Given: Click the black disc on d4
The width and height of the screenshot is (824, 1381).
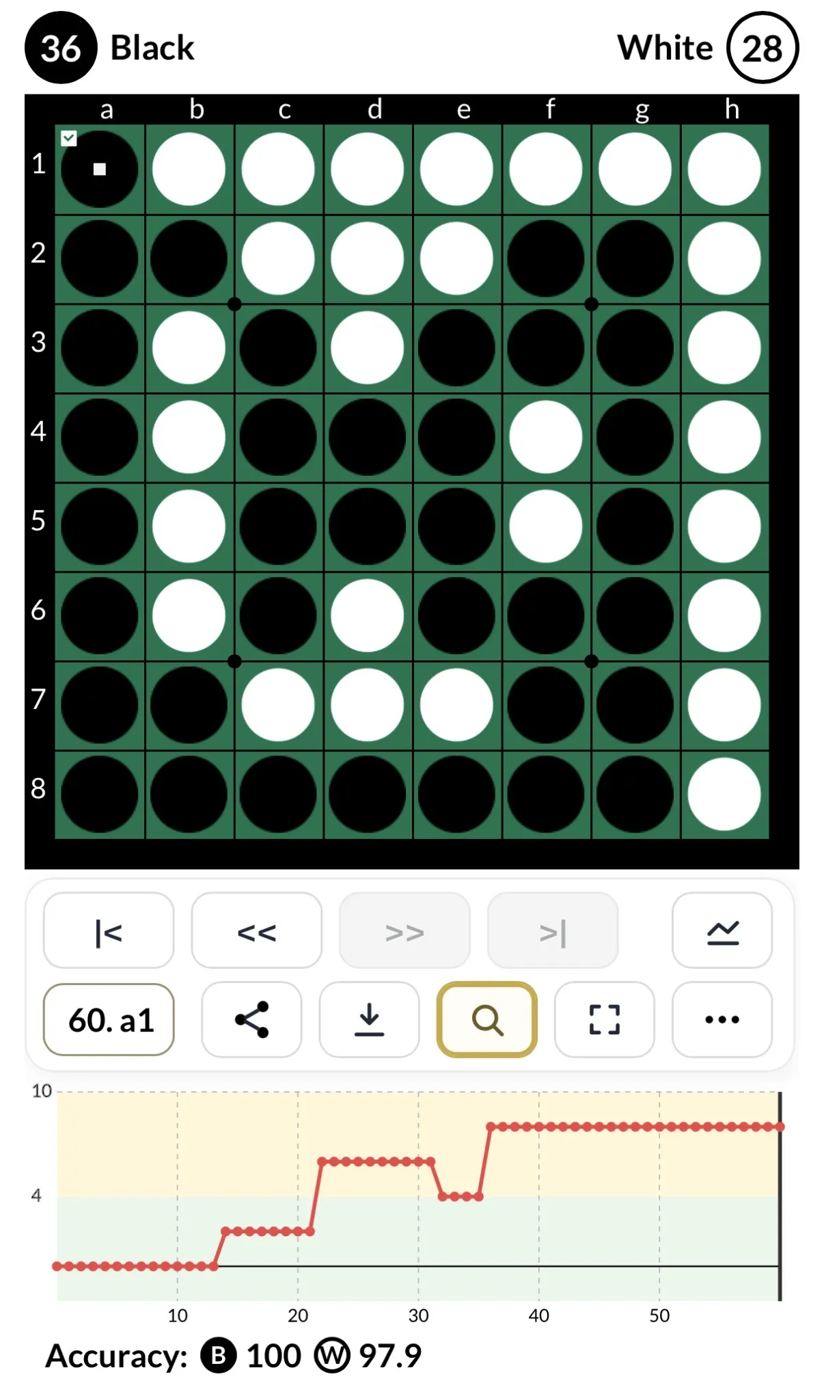Looking at the screenshot, I should [x=368, y=438].
